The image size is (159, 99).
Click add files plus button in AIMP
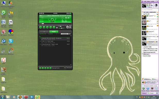click(x=40, y=68)
